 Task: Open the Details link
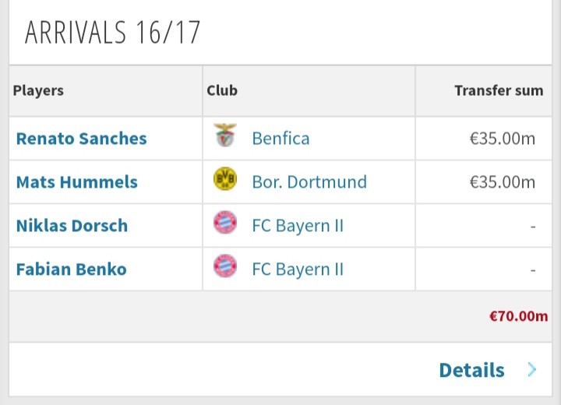pyautogui.click(x=471, y=370)
